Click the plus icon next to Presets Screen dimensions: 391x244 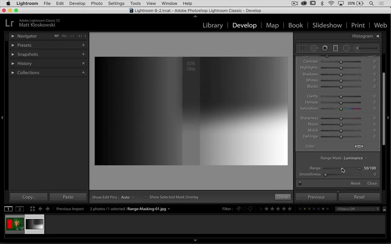(83, 45)
